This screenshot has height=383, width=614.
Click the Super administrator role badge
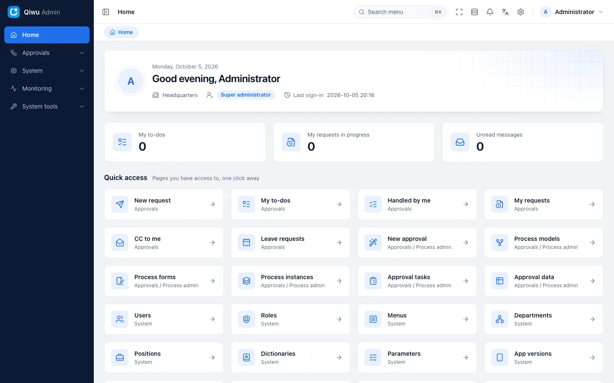point(246,95)
